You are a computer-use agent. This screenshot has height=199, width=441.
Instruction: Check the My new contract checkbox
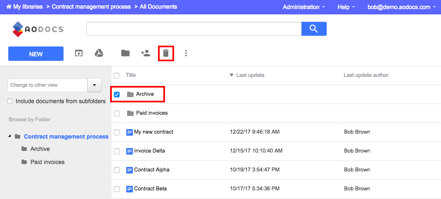pos(117,132)
